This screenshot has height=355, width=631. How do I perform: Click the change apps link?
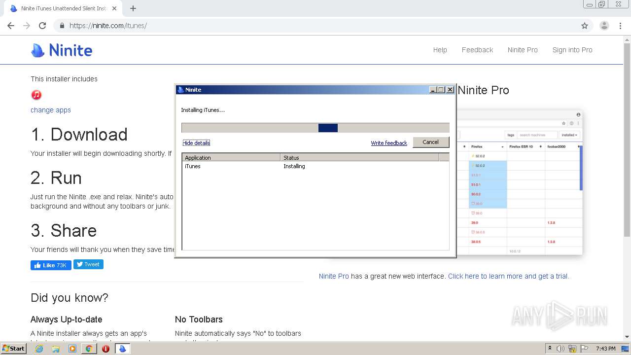pyautogui.click(x=51, y=110)
